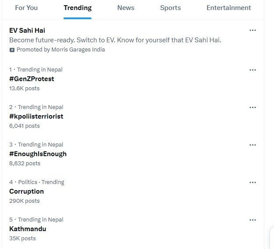The image size is (274, 249).
Task: Select the Trending tab
Action: point(77,8)
